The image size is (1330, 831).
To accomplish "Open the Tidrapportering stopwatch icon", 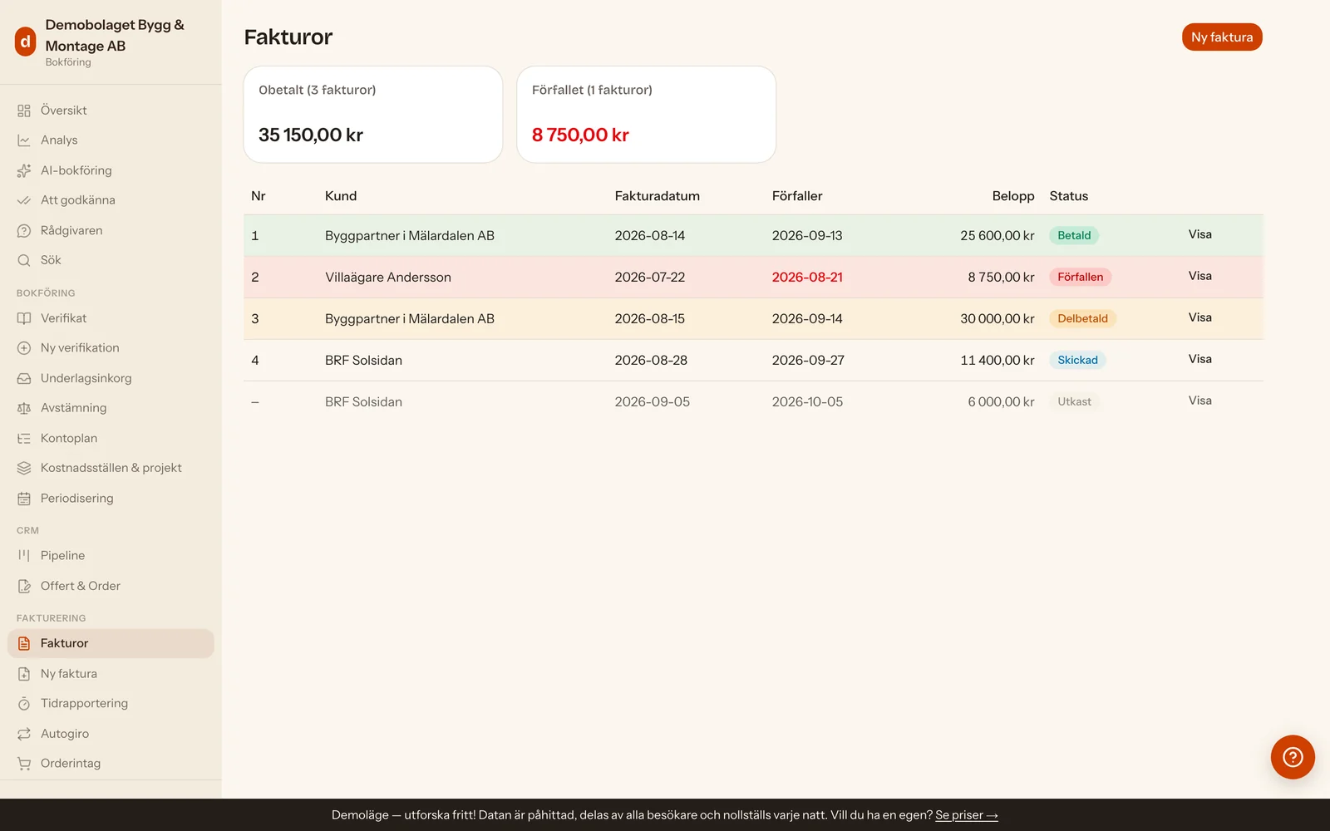I will click(24, 704).
